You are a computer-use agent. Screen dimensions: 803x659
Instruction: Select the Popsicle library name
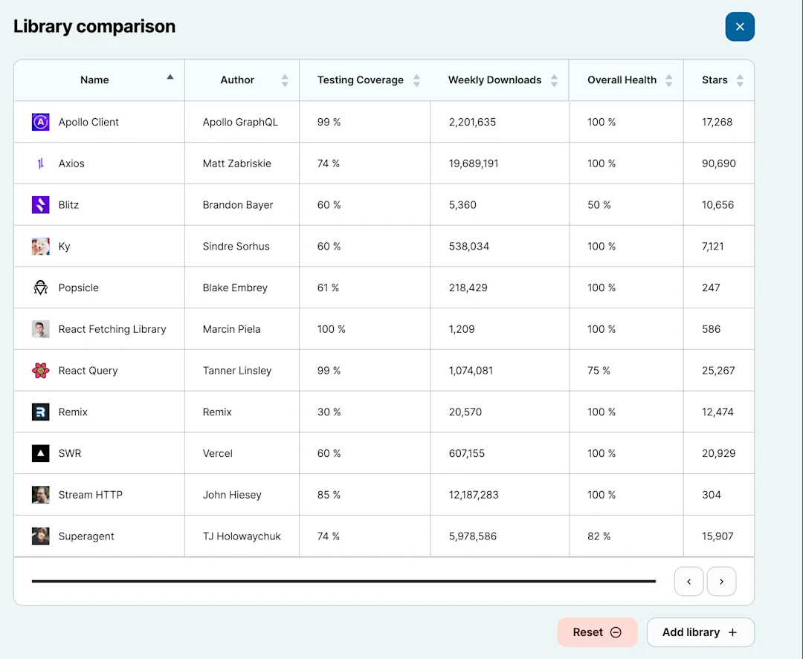tap(78, 288)
